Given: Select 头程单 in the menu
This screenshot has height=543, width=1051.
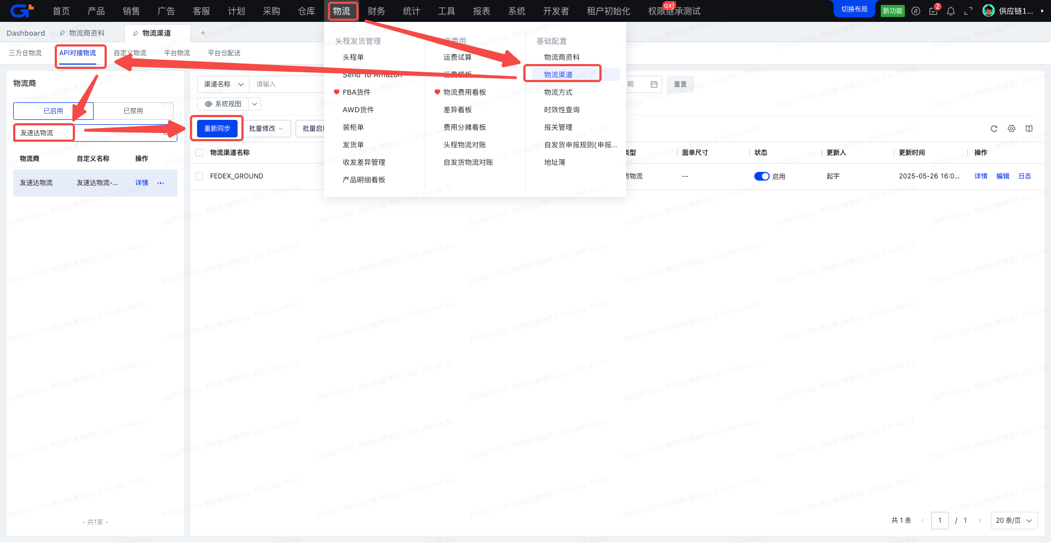Looking at the screenshot, I should coord(353,57).
